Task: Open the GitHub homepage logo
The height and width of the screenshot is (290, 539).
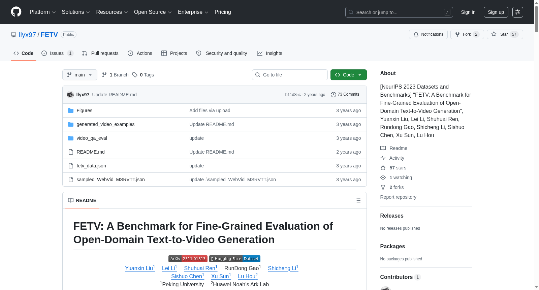Action: (x=16, y=12)
